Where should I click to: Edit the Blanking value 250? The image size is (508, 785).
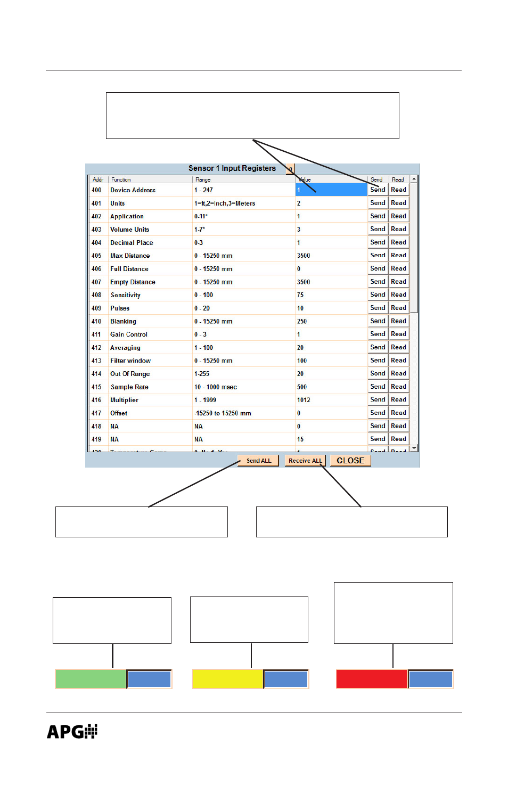coord(331,321)
